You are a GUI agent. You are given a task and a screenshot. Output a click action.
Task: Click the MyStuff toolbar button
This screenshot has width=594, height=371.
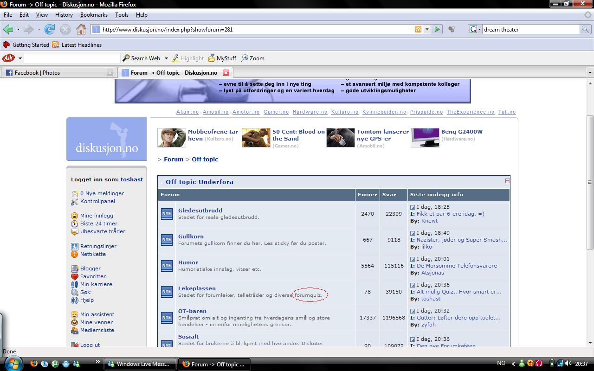click(222, 58)
